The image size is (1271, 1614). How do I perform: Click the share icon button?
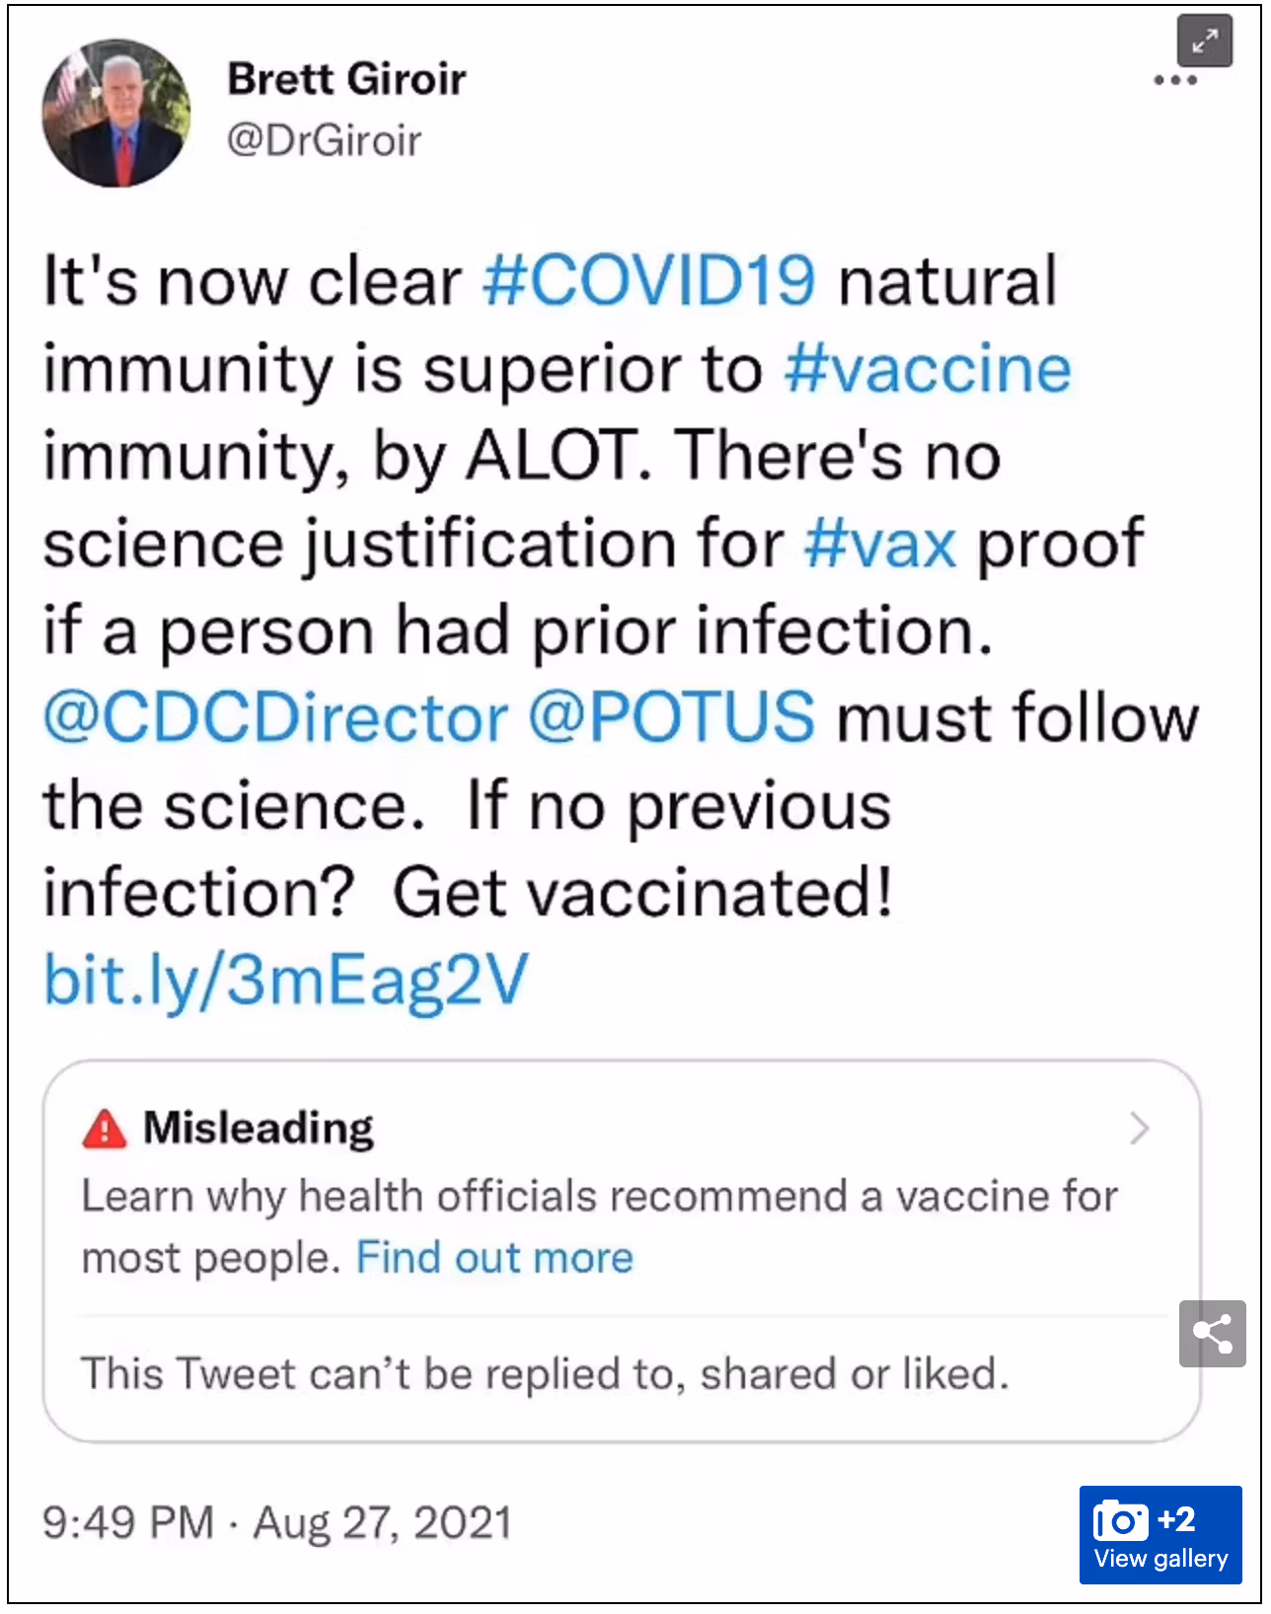tap(1212, 1334)
